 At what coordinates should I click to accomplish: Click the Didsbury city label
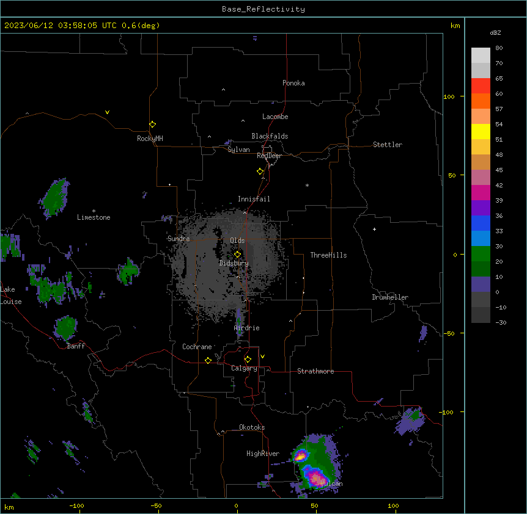234,263
